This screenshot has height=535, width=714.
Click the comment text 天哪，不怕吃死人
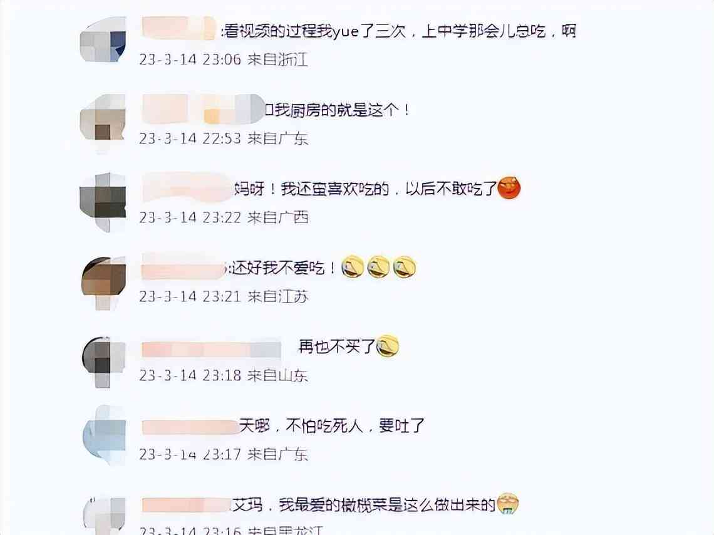click(301, 426)
